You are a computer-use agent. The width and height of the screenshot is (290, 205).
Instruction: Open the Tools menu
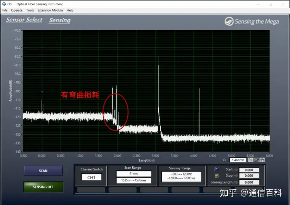[30, 10]
